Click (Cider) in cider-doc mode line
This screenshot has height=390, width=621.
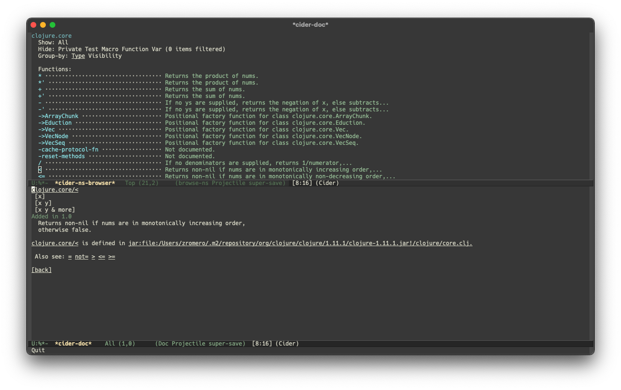click(287, 344)
